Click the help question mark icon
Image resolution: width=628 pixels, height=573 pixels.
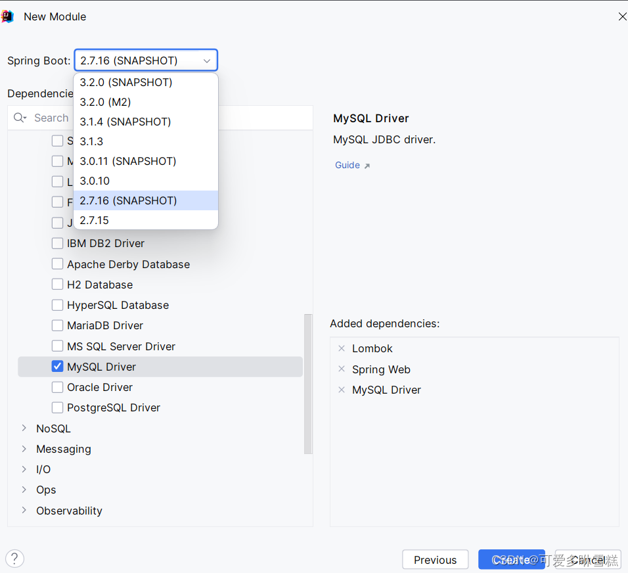(14, 558)
